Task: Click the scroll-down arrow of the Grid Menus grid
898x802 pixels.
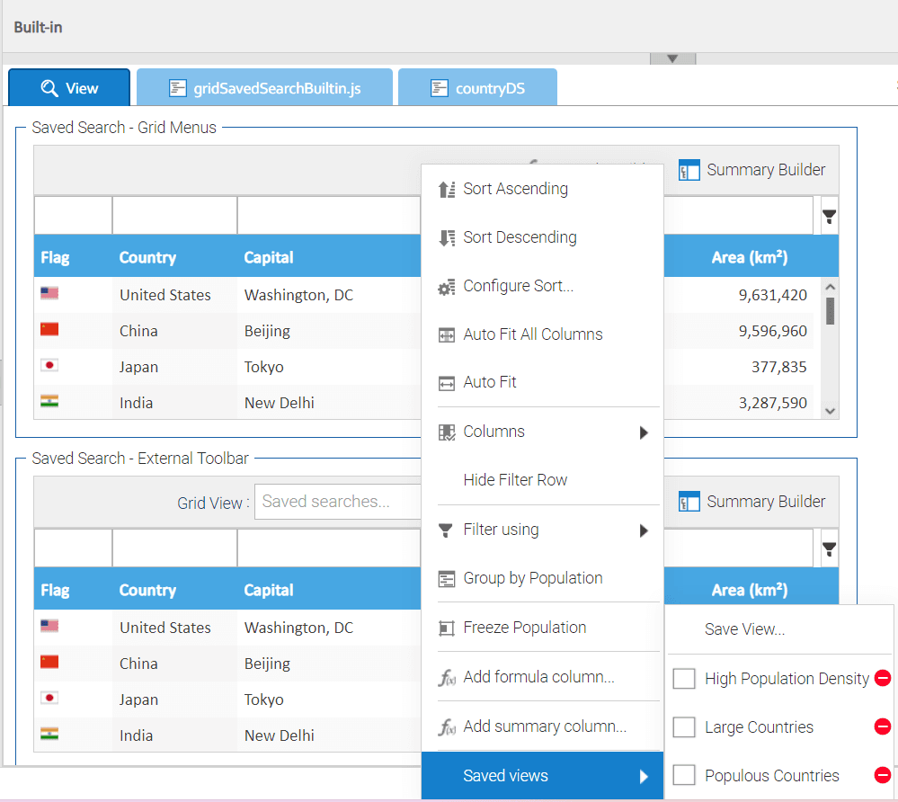Action: point(831,411)
